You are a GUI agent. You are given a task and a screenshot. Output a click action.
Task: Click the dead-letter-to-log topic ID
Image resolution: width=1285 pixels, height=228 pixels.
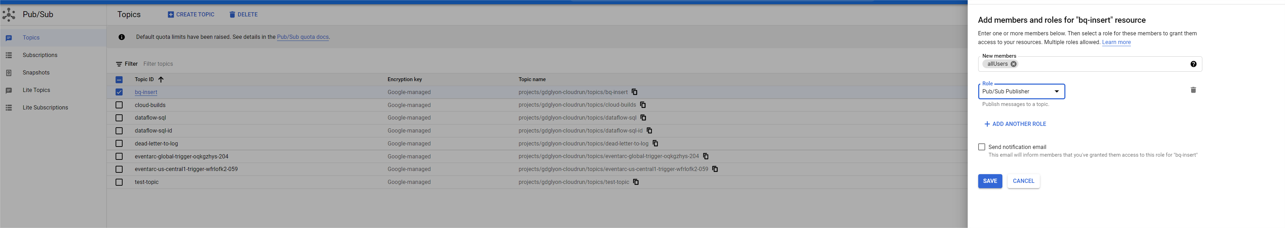pyautogui.click(x=156, y=143)
